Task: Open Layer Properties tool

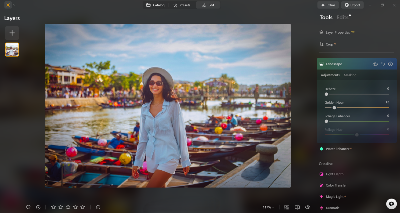Action: pyautogui.click(x=337, y=32)
